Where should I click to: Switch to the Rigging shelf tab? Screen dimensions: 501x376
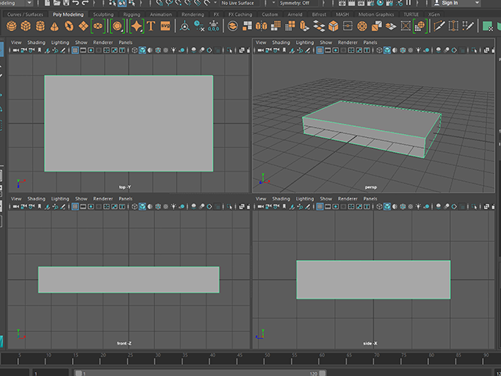pos(132,14)
